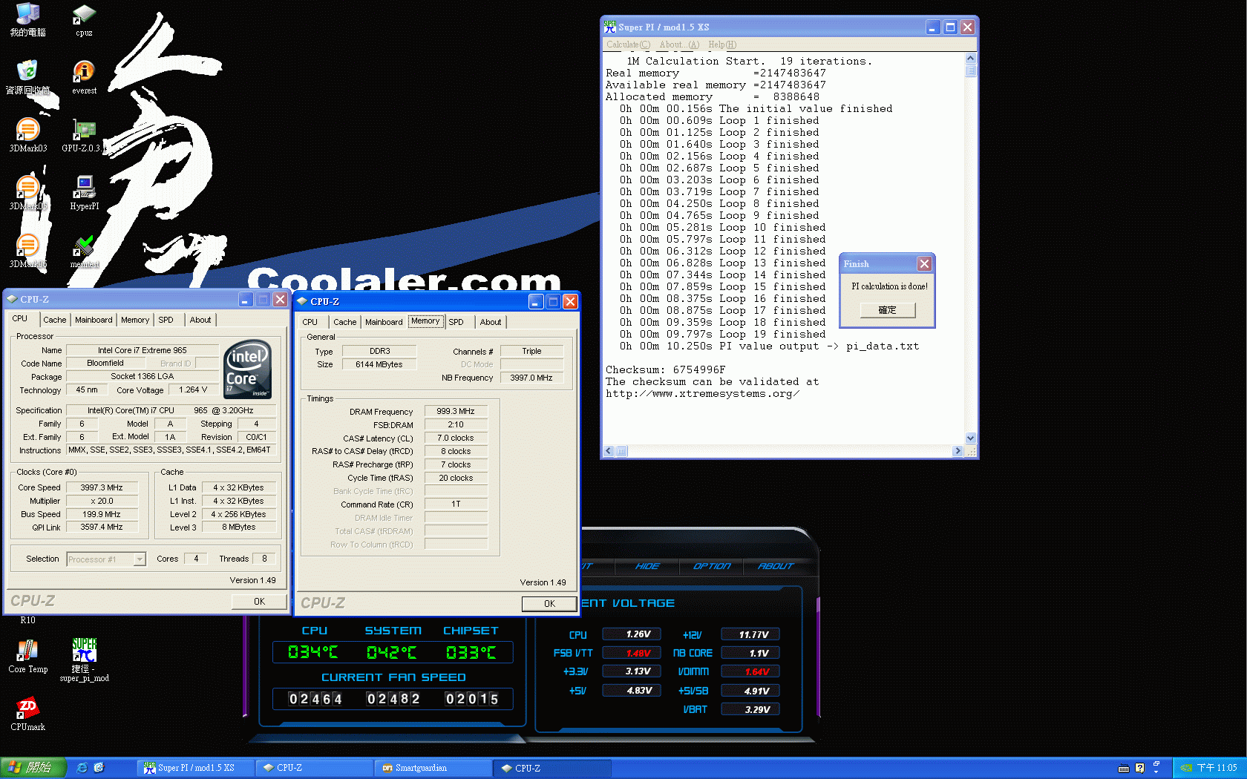Launch 3DMark03 from desktop
The width and height of the screenshot is (1247, 779).
(x=27, y=135)
